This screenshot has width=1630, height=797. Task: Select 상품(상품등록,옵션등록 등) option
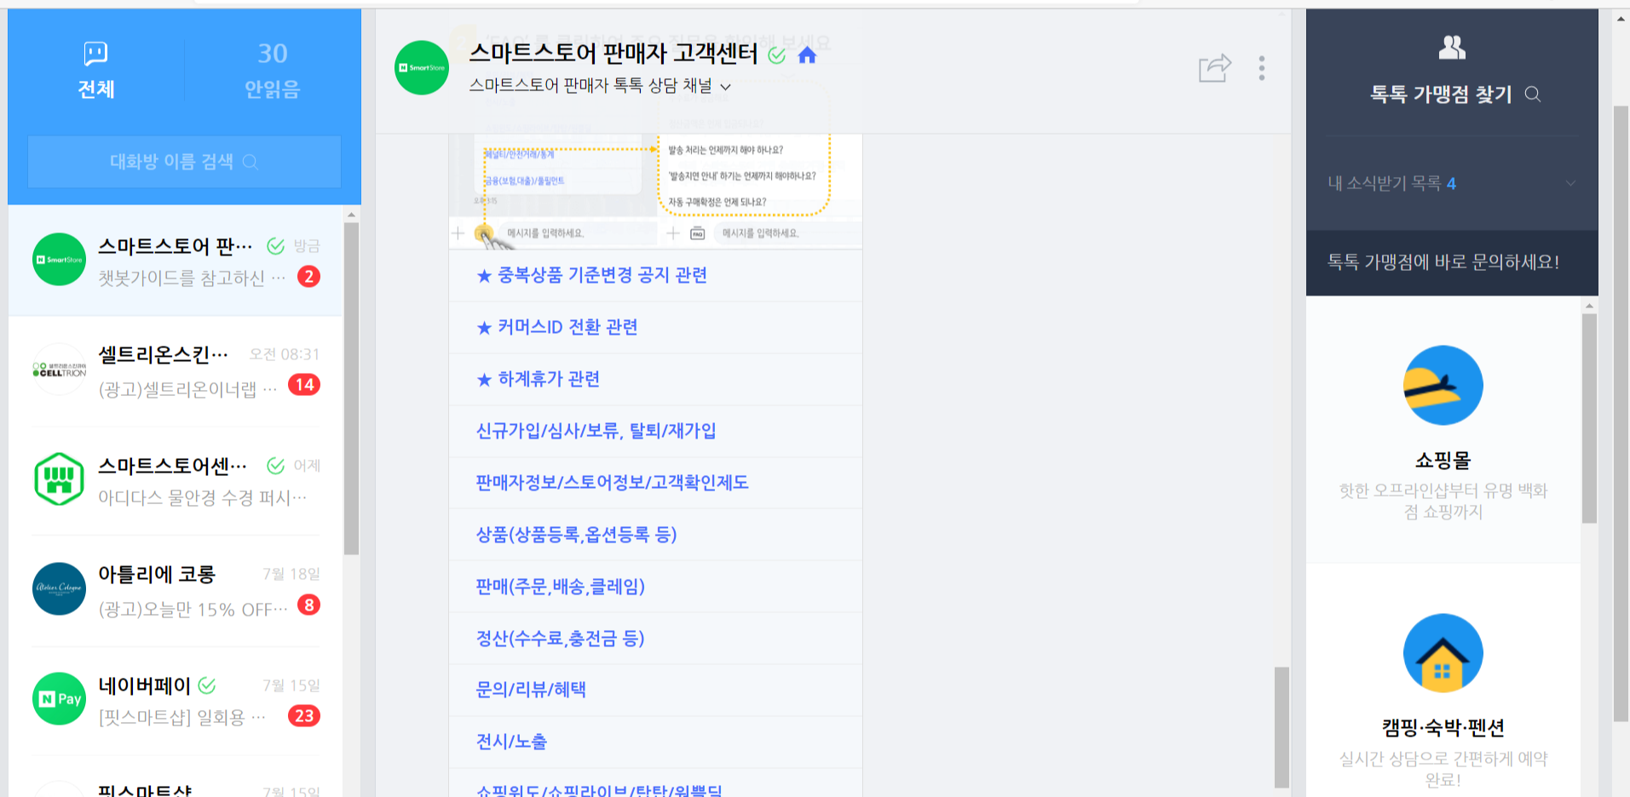(576, 535)
